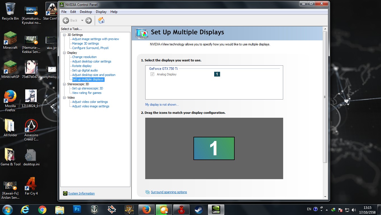Open Windows Explorer from the taskbar
This screenshot has height=215, width=381.
(60, 209)
